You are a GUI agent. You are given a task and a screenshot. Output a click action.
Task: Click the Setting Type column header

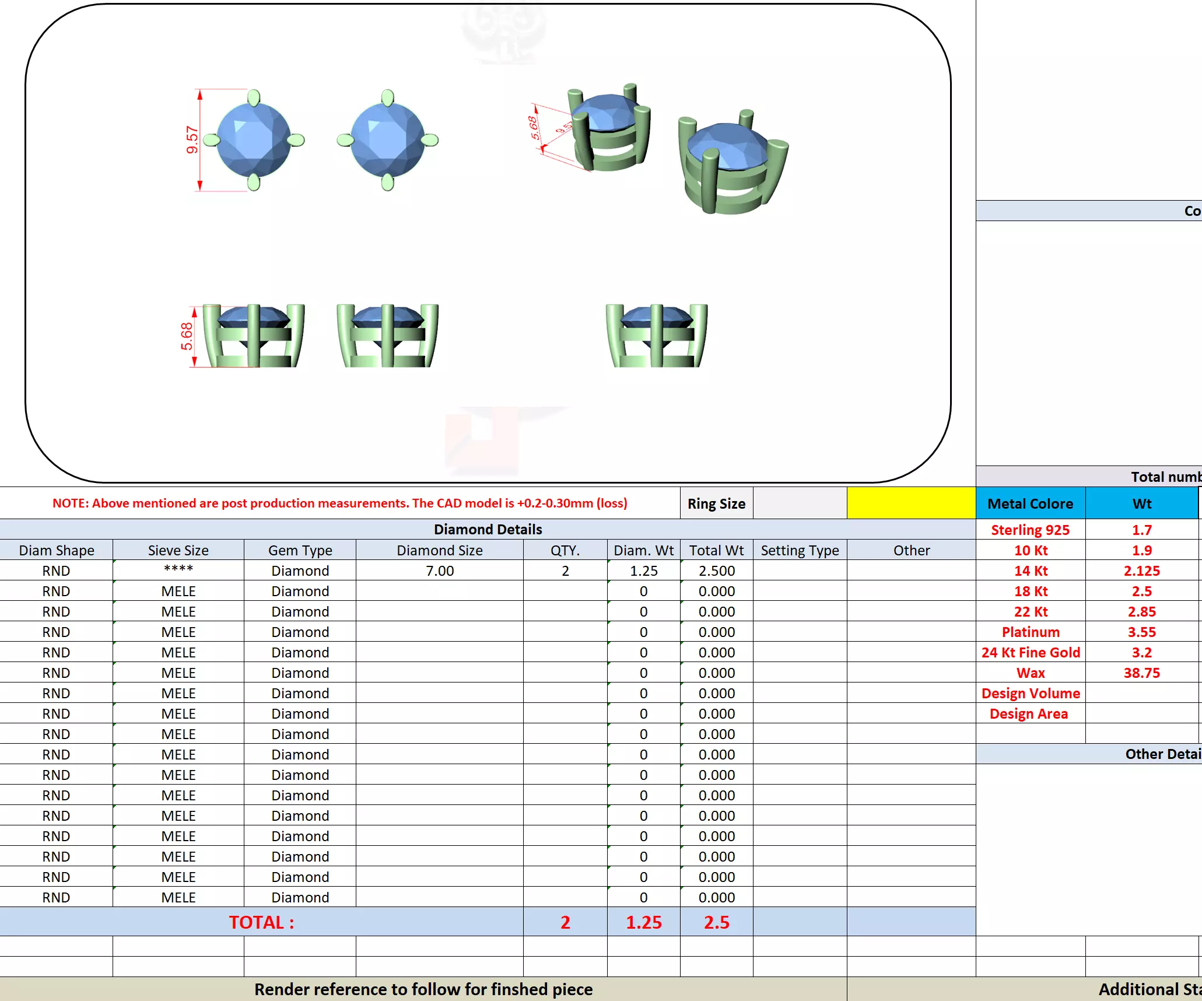coord(800,550)
